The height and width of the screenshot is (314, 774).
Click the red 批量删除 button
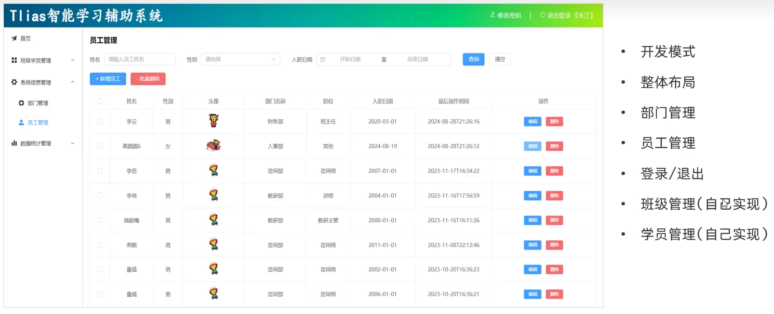tap(148, 79)
